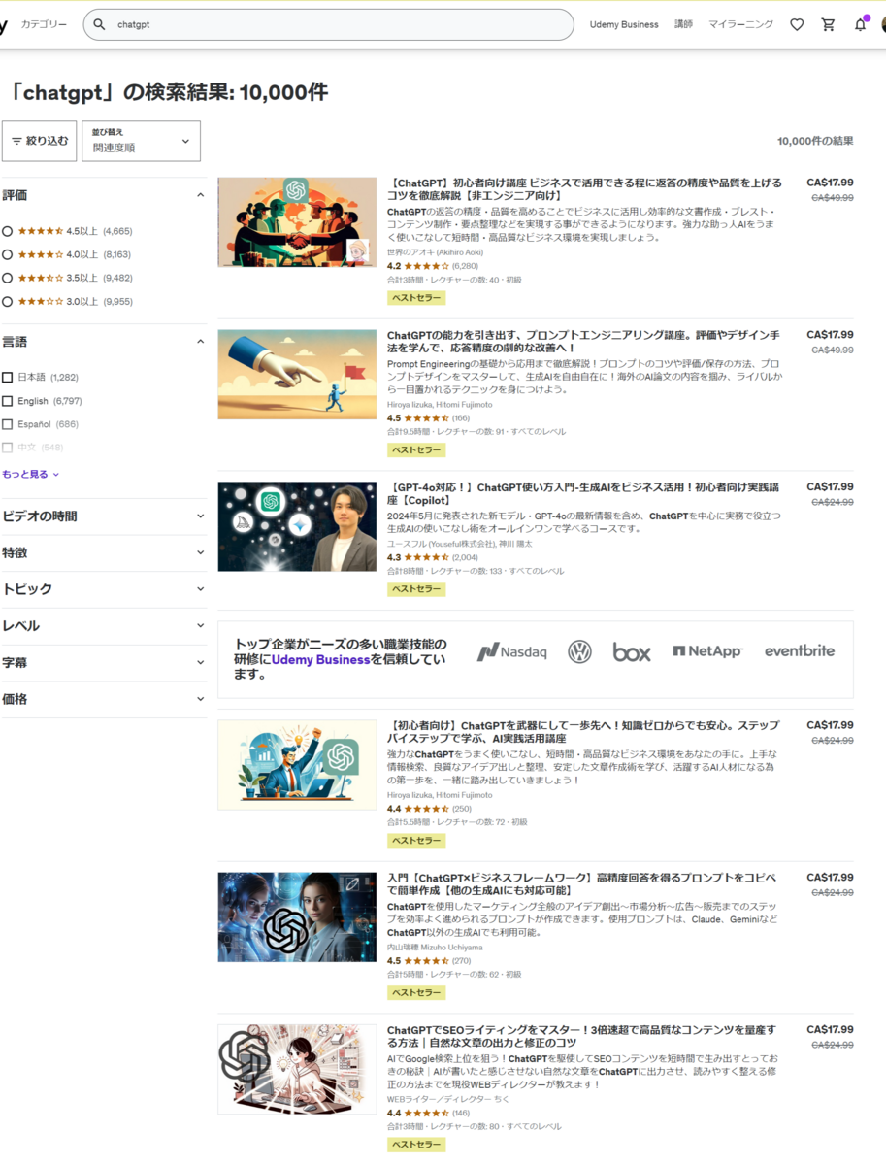
Task: Open the 非エンジニア向け ChatGPT course title
Action: 584,188
